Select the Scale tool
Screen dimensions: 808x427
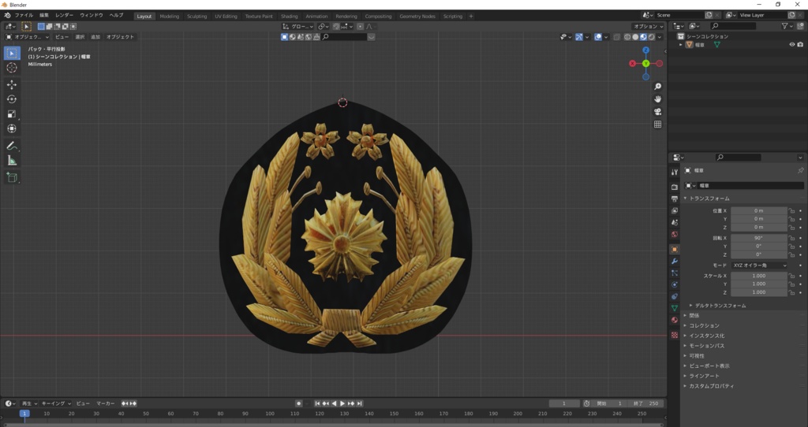pos(12,114)
